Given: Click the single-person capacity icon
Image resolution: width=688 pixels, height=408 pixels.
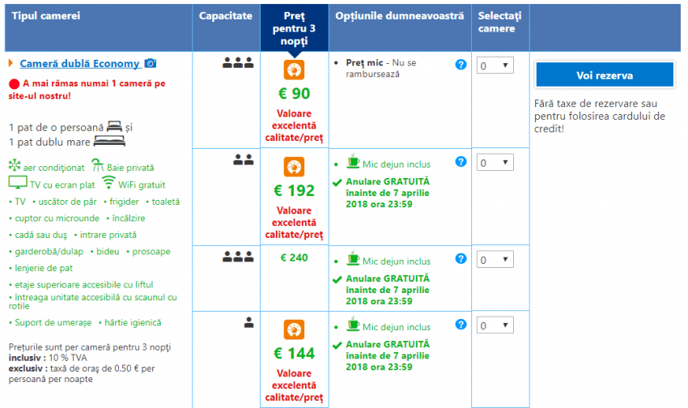Looking at the screenshot, I should tap(249, 322).
